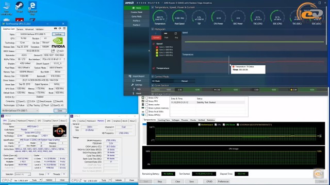Click the Preferences button in stability test
This screenshot has width=330, height=185.
(223, 181)
